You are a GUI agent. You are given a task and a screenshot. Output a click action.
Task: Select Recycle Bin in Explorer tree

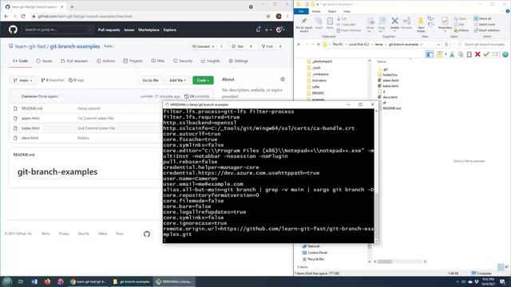click(313, 259)
